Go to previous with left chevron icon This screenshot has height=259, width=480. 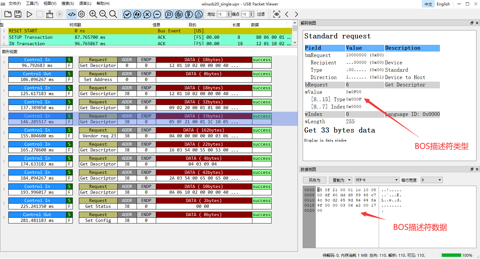(287, 14)
